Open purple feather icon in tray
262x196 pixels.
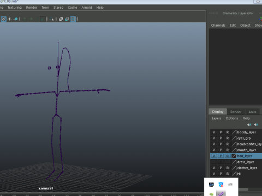221,194
